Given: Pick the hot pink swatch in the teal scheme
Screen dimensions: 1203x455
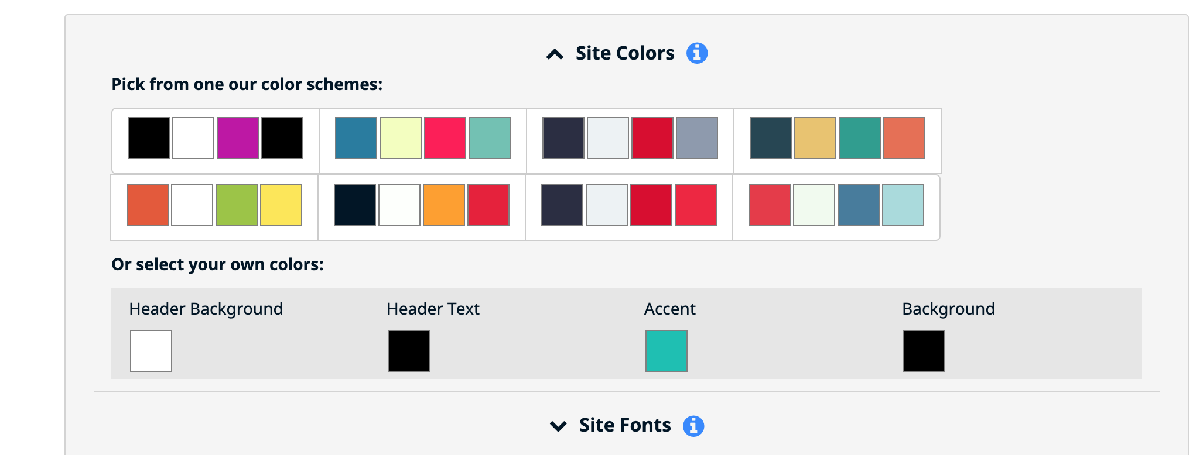Looking at the screenshot, I should 445,138.
